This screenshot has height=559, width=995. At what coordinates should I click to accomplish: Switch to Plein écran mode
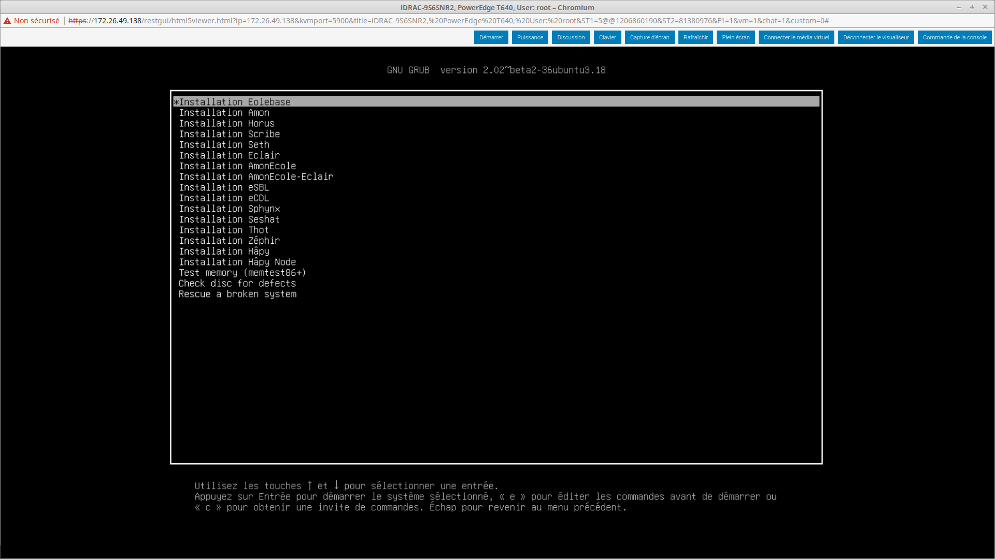(x=735, y=37)
